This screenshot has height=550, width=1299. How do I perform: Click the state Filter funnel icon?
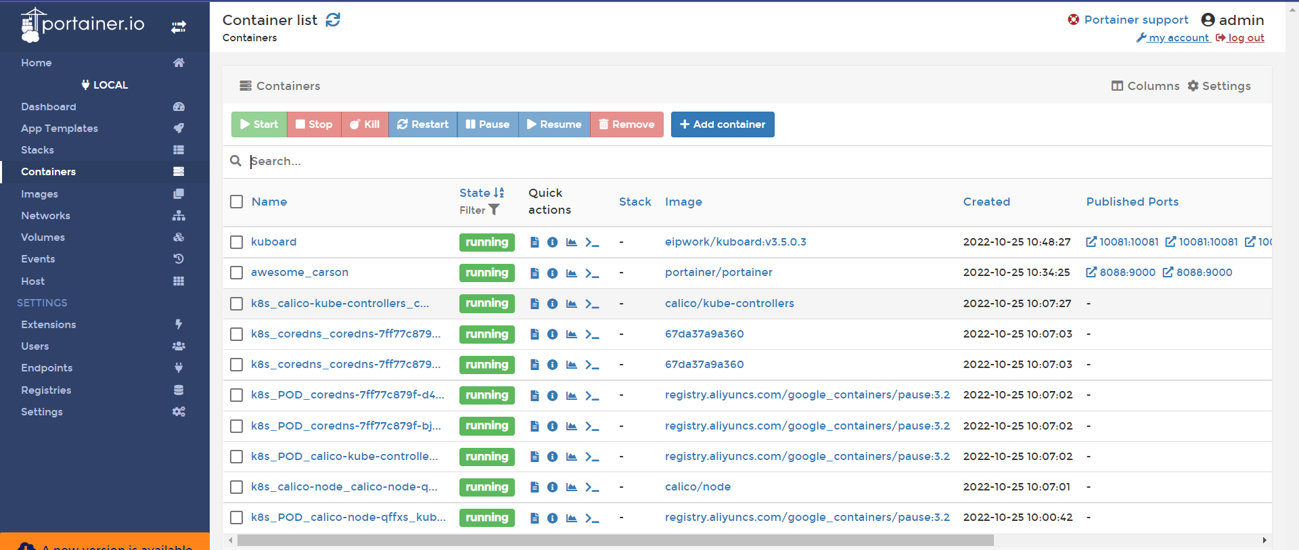pos(495,210)
